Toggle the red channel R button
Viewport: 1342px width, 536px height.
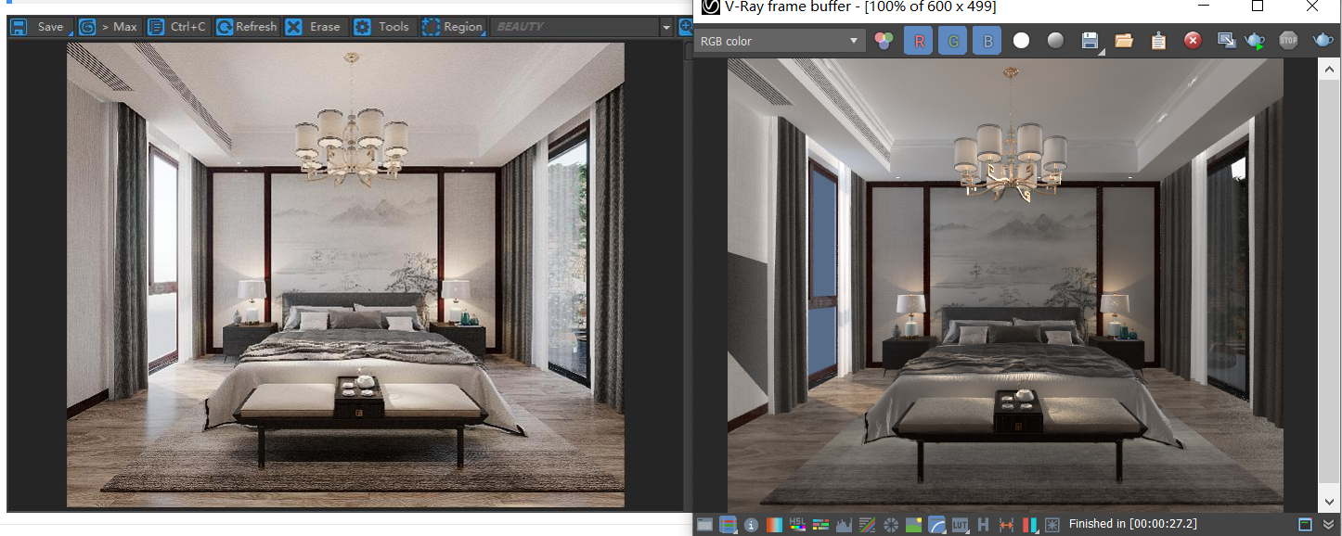click(919, 41)
